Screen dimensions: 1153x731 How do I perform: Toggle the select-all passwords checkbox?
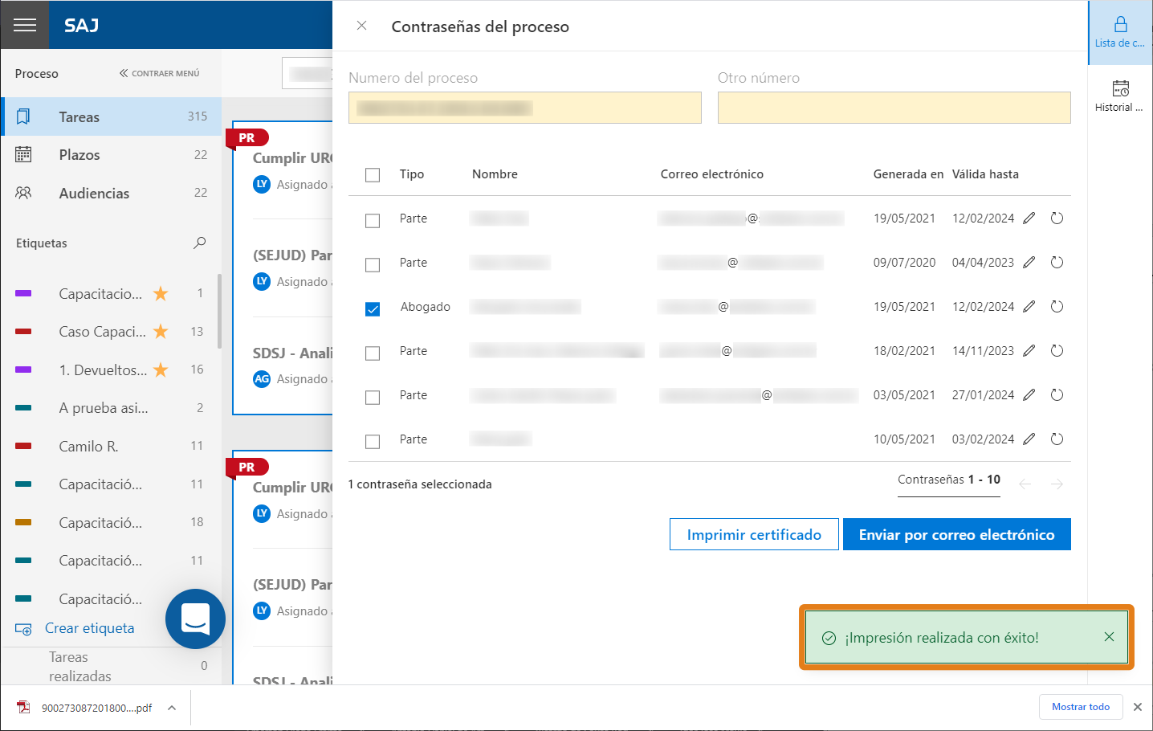(373, 175)
